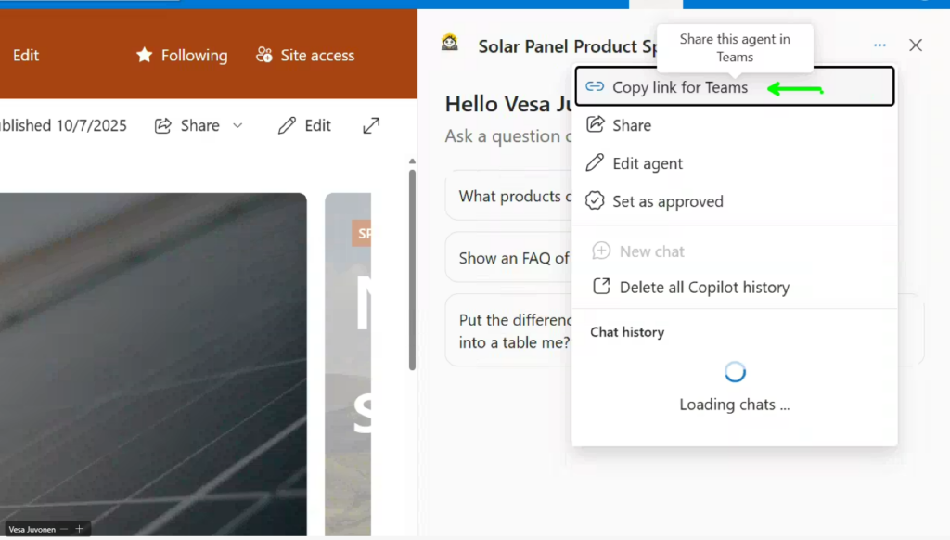Image resolution: width=950 pixels, height=540 pixels.
Task: Select Delete all Copilot history
Action: coord(703,288)
